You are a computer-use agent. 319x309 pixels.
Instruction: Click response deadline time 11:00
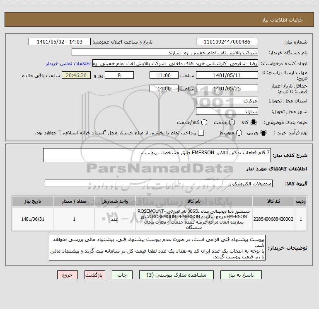tap(164, 75)
